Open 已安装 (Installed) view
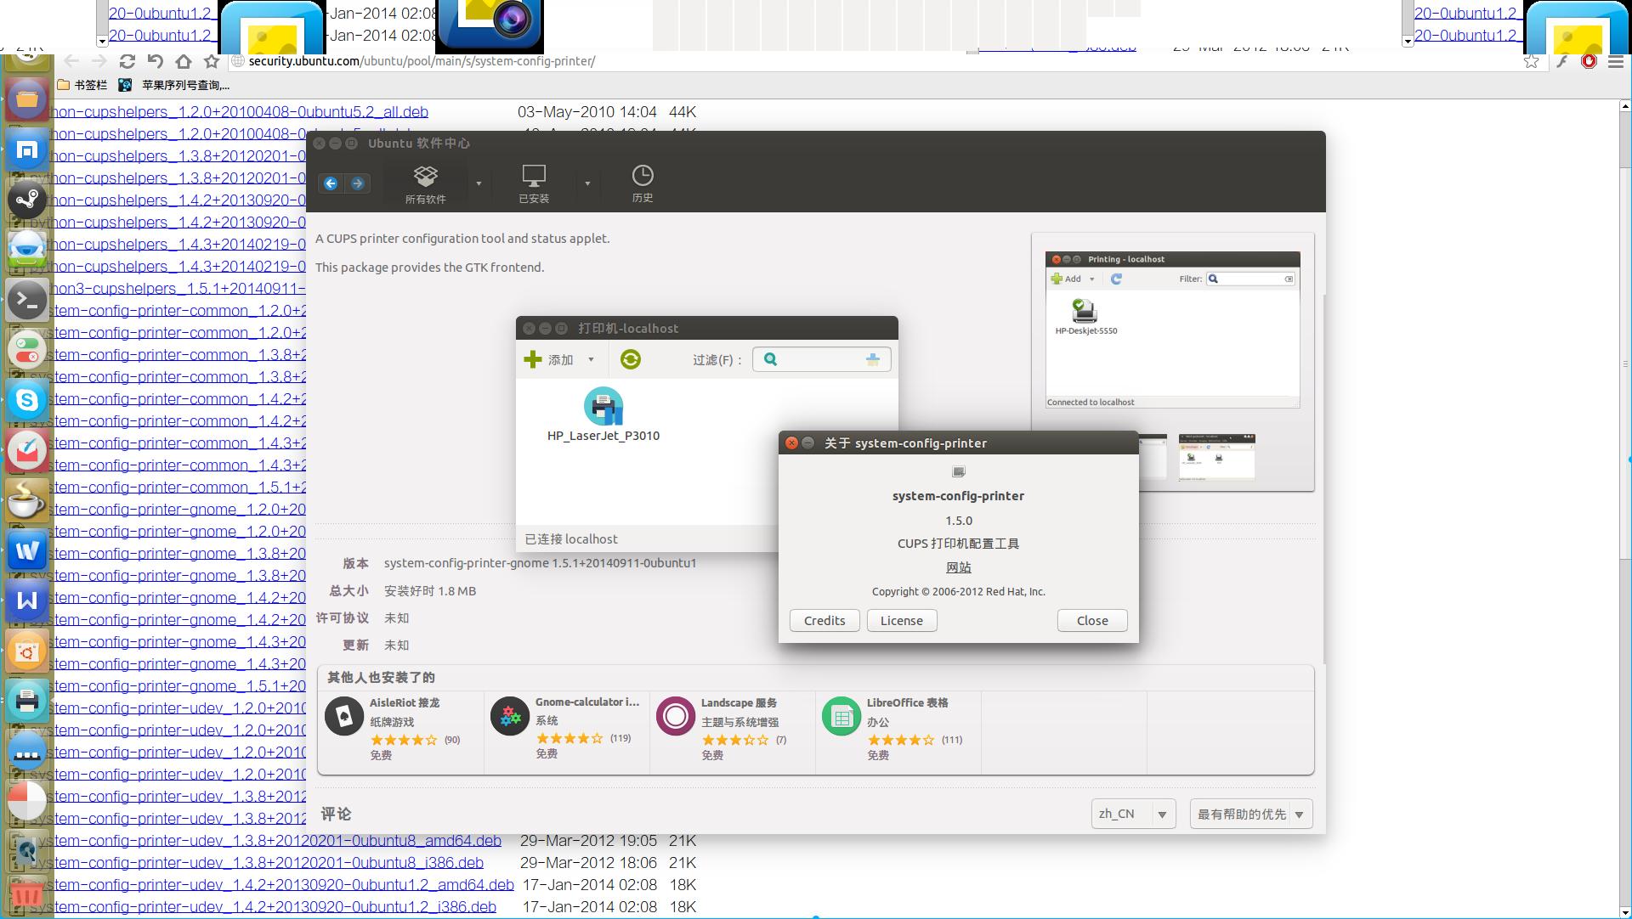 534,184
